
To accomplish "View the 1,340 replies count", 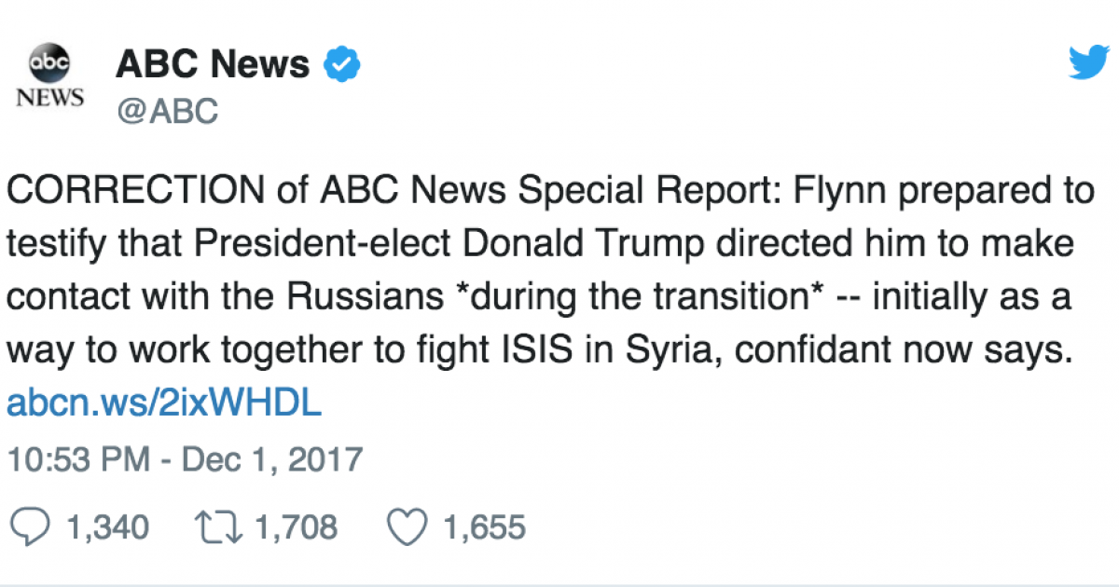I will [x=107, y=528].
